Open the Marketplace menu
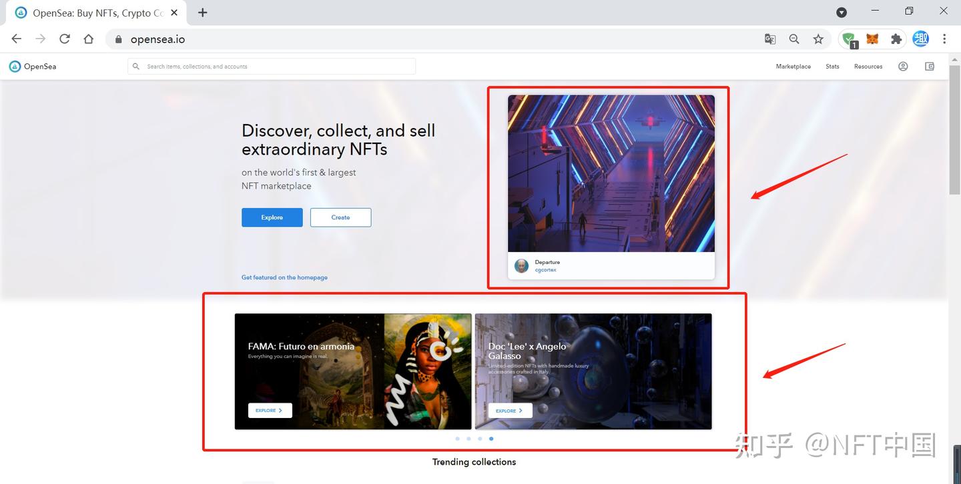961x484 pixels. 793,67
